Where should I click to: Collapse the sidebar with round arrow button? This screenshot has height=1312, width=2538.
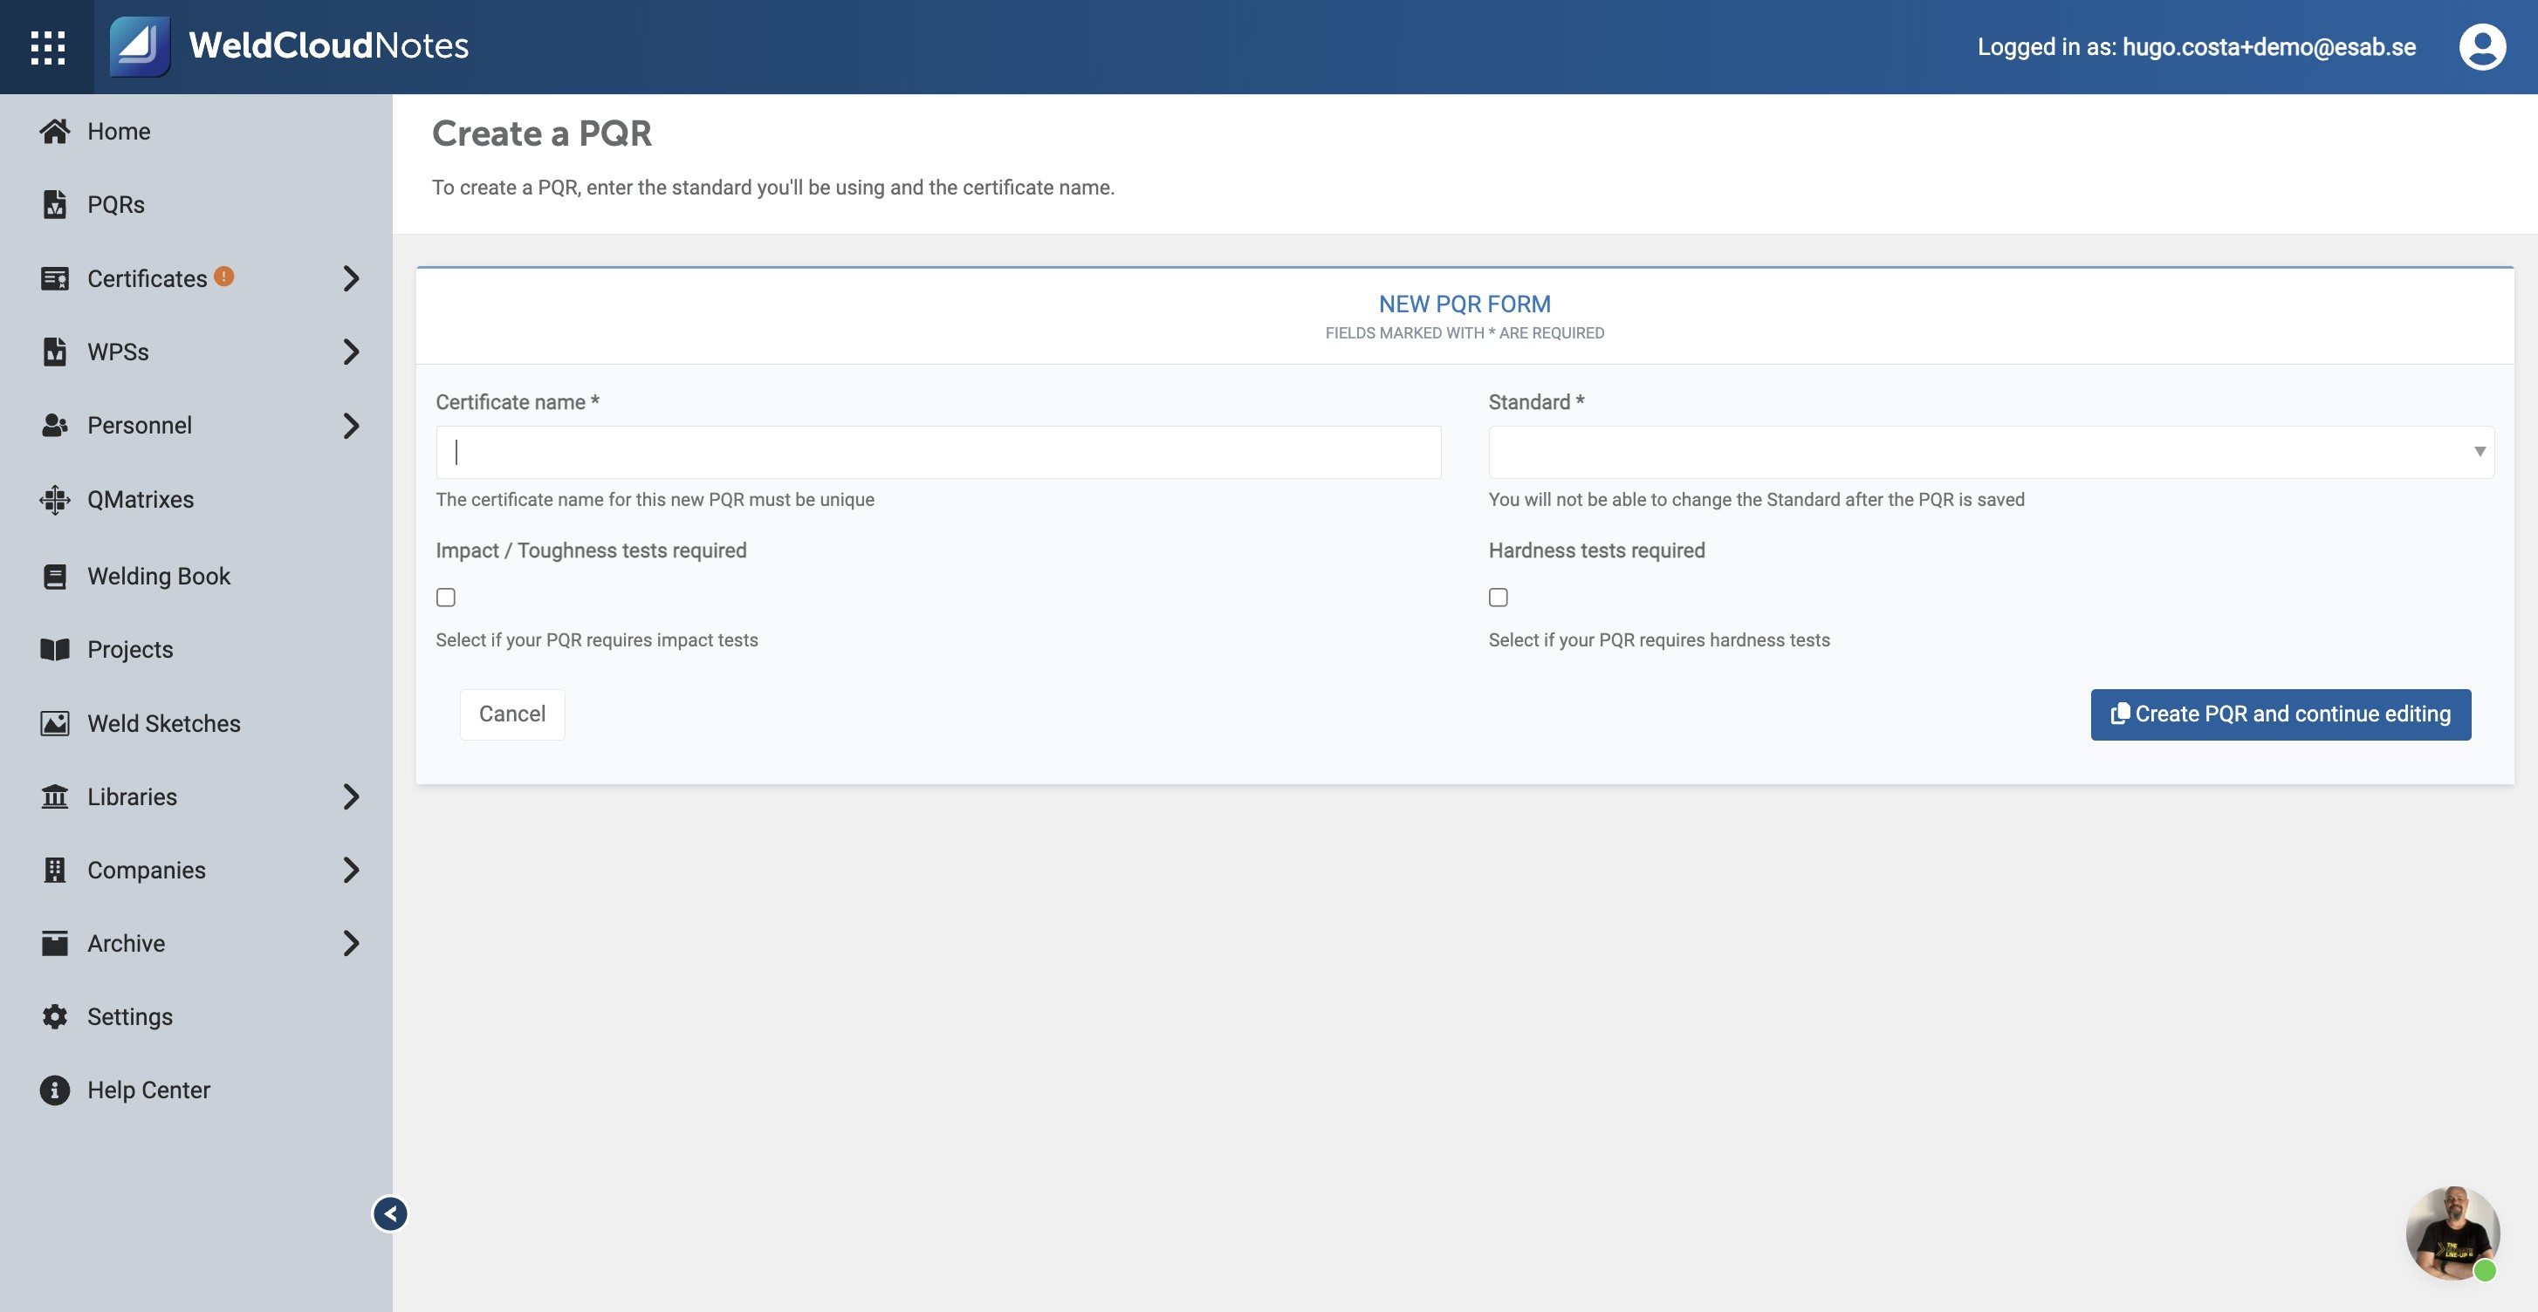[x=390, y=1213]
